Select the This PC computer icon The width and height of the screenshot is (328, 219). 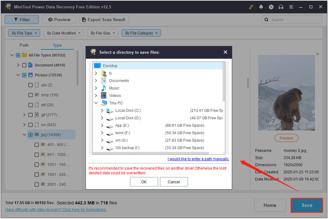pyautogui.click(x=104, y=103)
